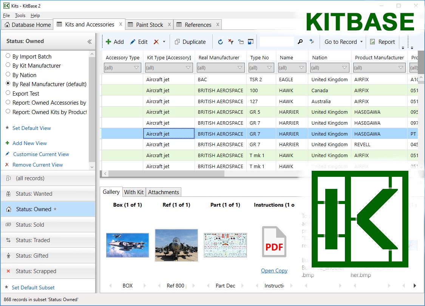Screen dimensions: 425x306
Task: Open the Report tool
Action: [x=383, y=42]
